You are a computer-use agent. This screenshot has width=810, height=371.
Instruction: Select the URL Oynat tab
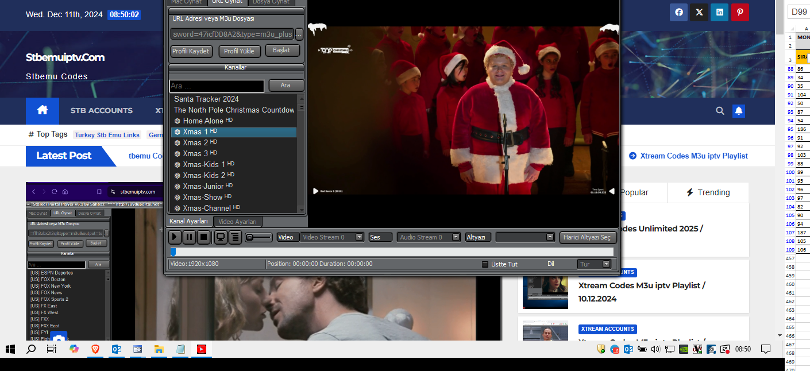226,2
